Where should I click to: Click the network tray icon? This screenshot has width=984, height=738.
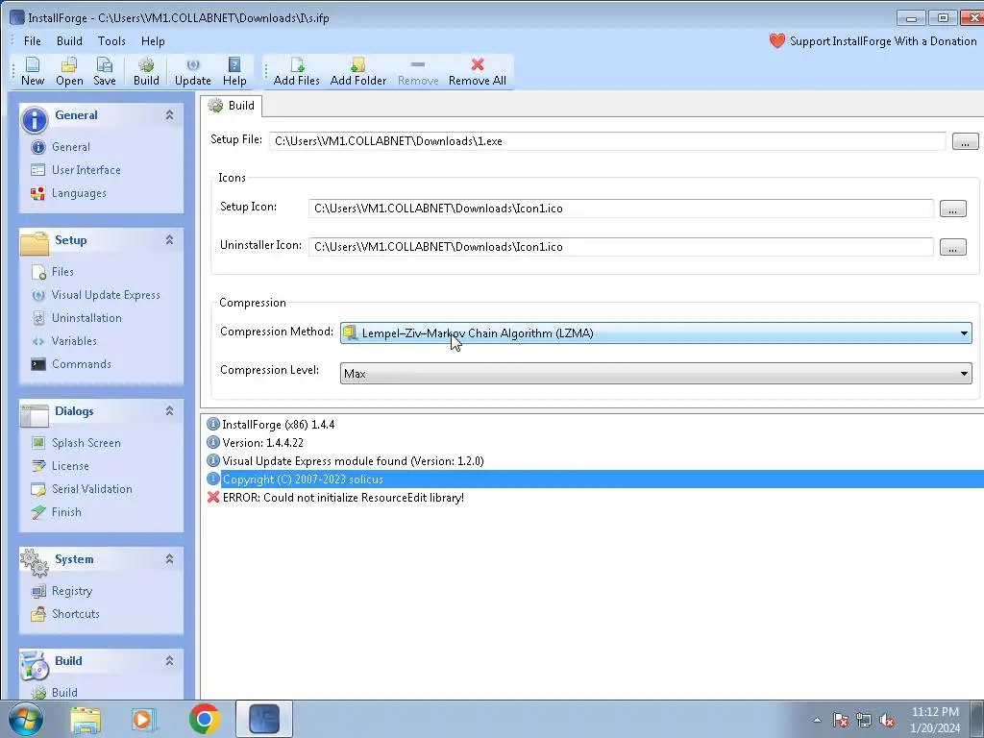864,721
